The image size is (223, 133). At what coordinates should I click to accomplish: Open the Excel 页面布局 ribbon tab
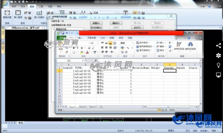point(91,38)
